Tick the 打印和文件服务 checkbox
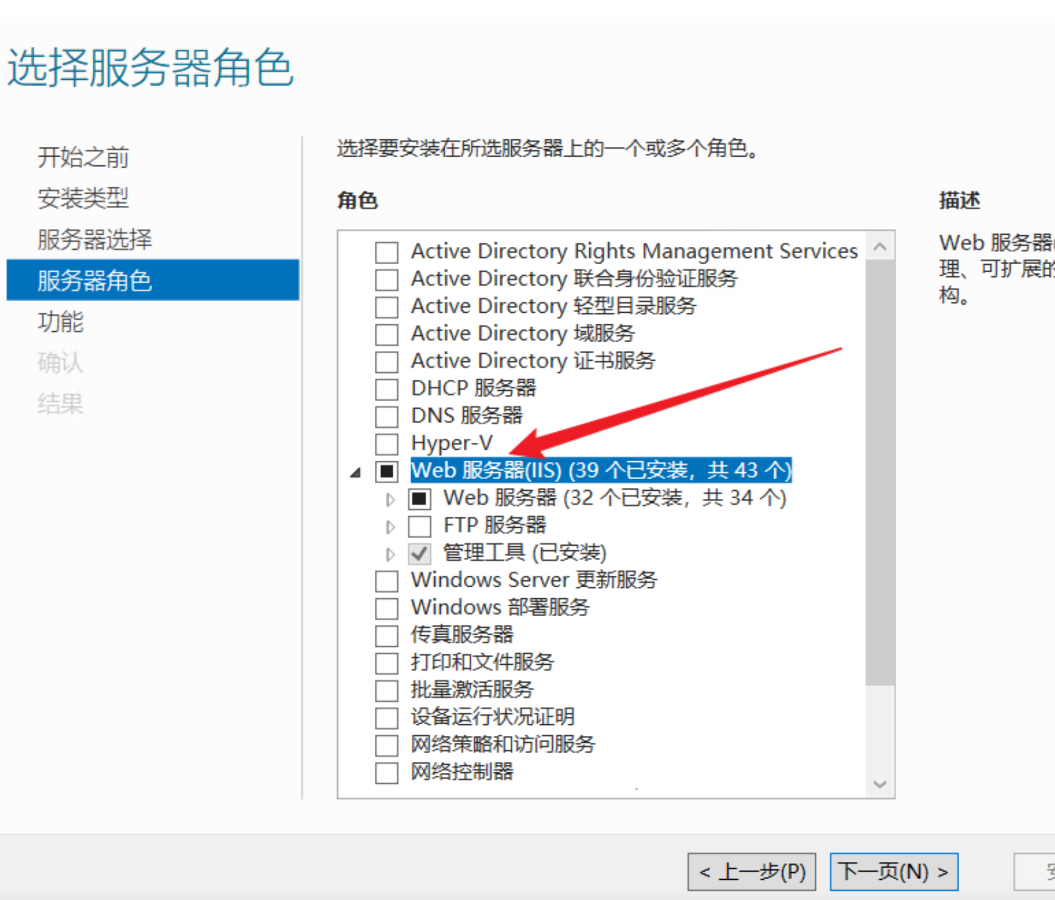 point(386,663)
